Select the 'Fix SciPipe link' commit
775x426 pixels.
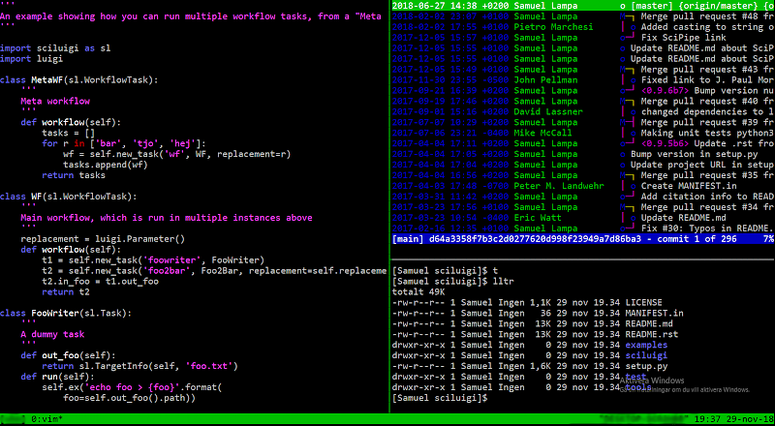point(583,38)
